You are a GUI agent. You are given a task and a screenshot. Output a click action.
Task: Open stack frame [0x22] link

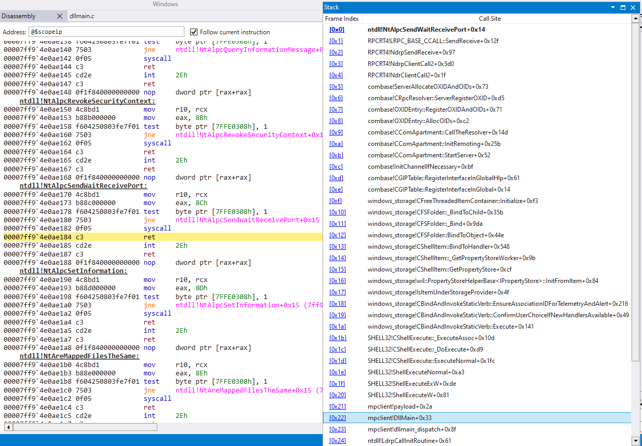click(x=338, y=418)
